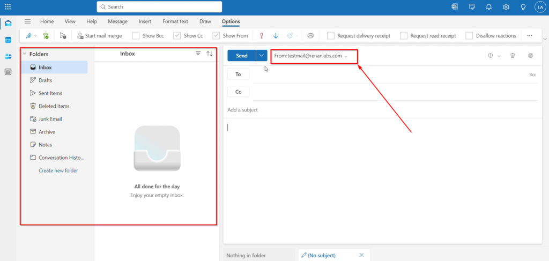Expand the ribbon with the chevron
This screenshot has height=261, width=549.
pyautogui.click(x=545, y=39)
